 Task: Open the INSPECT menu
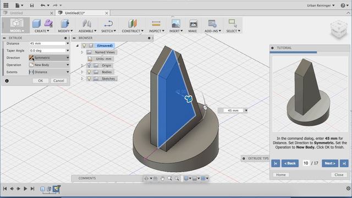point(157,31)
